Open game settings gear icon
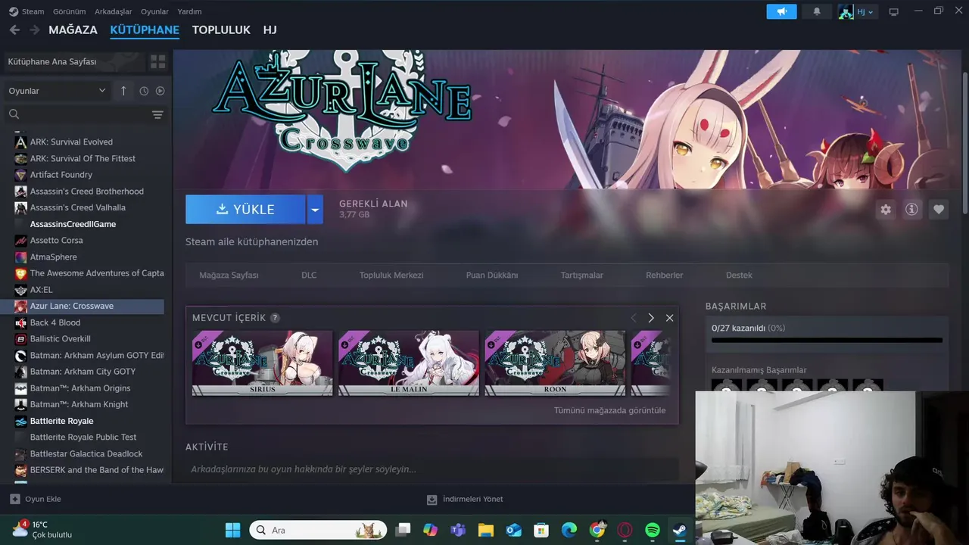The height and width of the screenshot is (545, 969). (886, 210)
